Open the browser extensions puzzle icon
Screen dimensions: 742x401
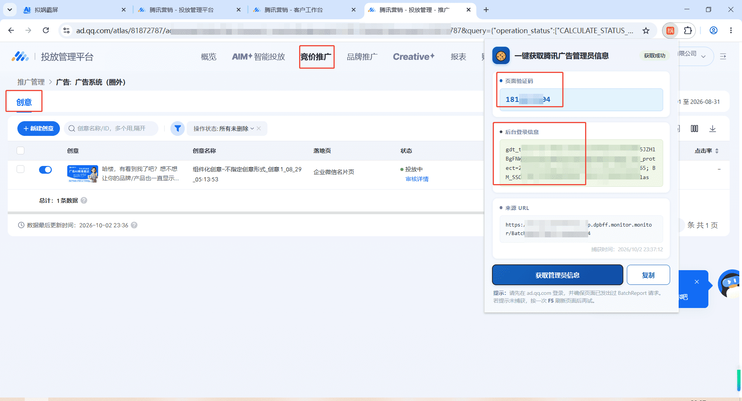click(x=688, y=30)
